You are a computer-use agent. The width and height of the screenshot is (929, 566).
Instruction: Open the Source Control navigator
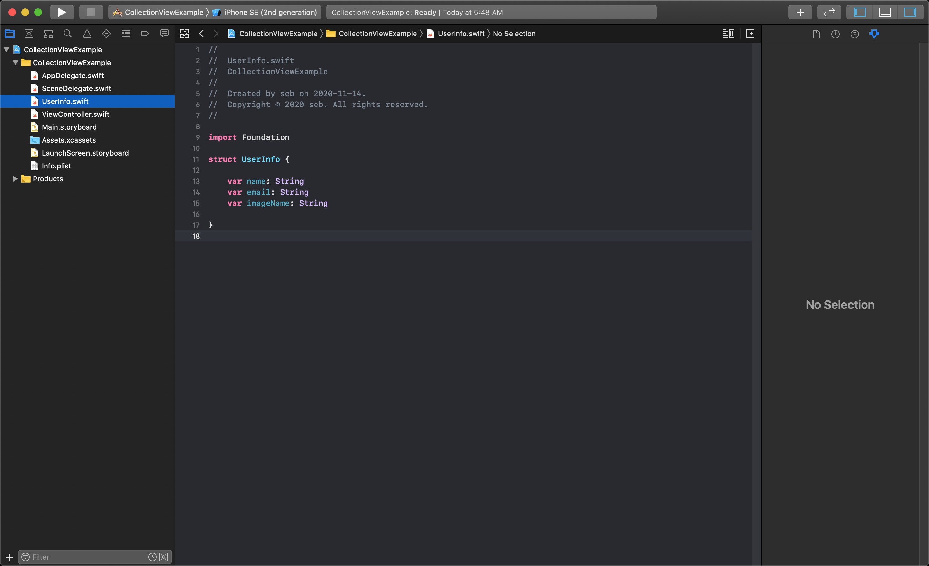tap(29, 34)
